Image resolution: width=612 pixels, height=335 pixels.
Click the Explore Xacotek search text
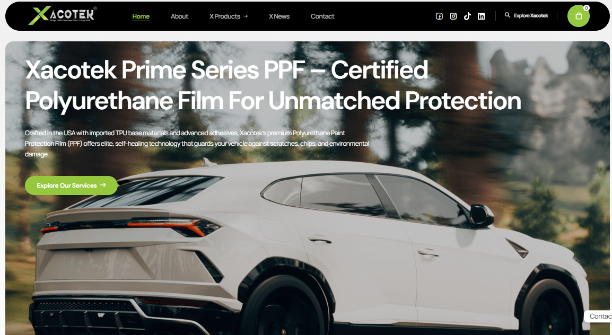[531, 15]
